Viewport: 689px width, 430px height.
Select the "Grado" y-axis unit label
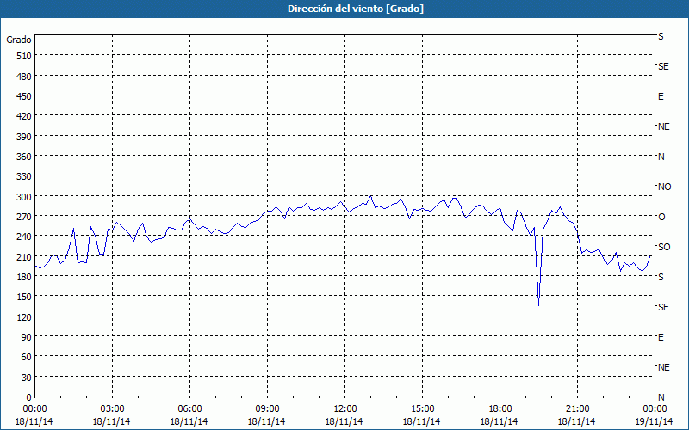(19, 40)
